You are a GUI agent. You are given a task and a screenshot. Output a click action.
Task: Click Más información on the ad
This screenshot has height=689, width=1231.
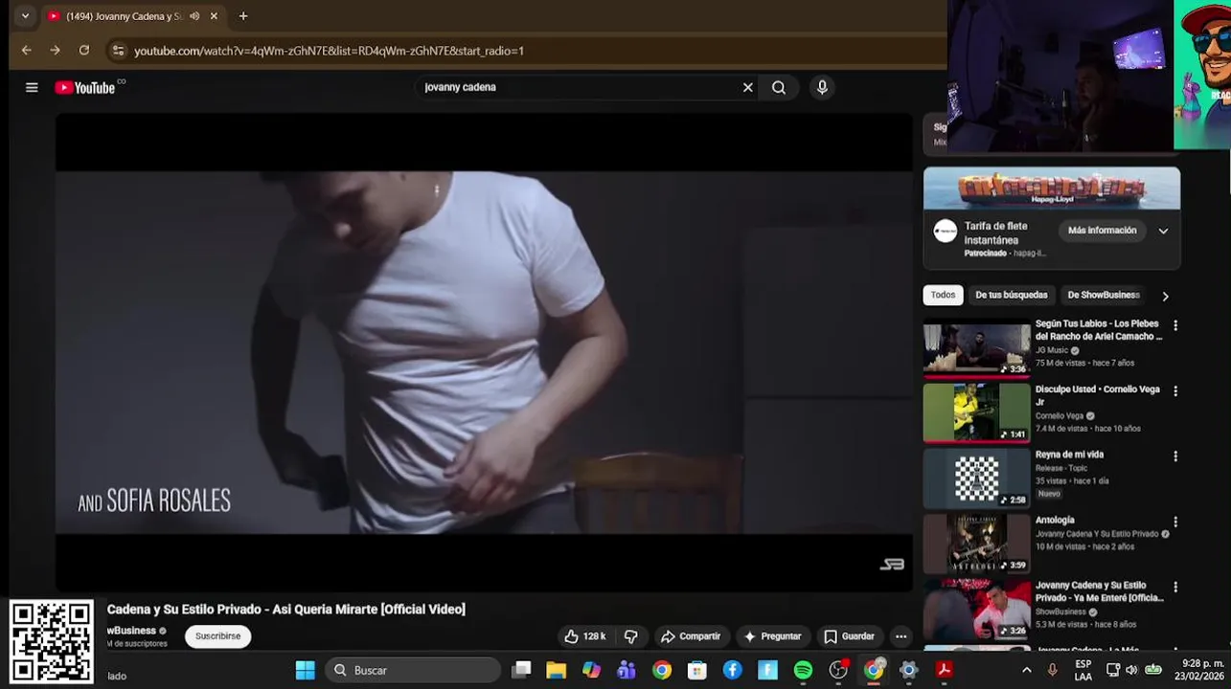tap(1102, 231)
